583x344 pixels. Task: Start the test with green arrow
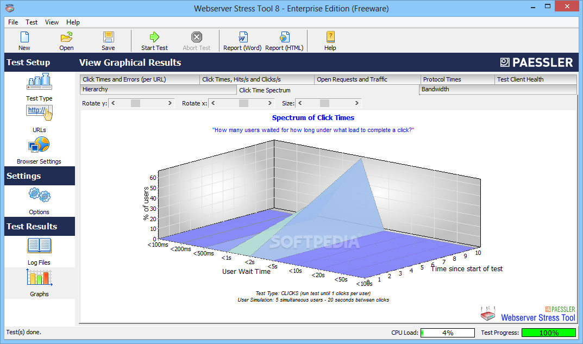(154, 37)
